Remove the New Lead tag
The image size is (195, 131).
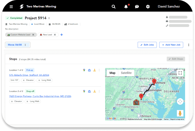click(x=55, y=35)
